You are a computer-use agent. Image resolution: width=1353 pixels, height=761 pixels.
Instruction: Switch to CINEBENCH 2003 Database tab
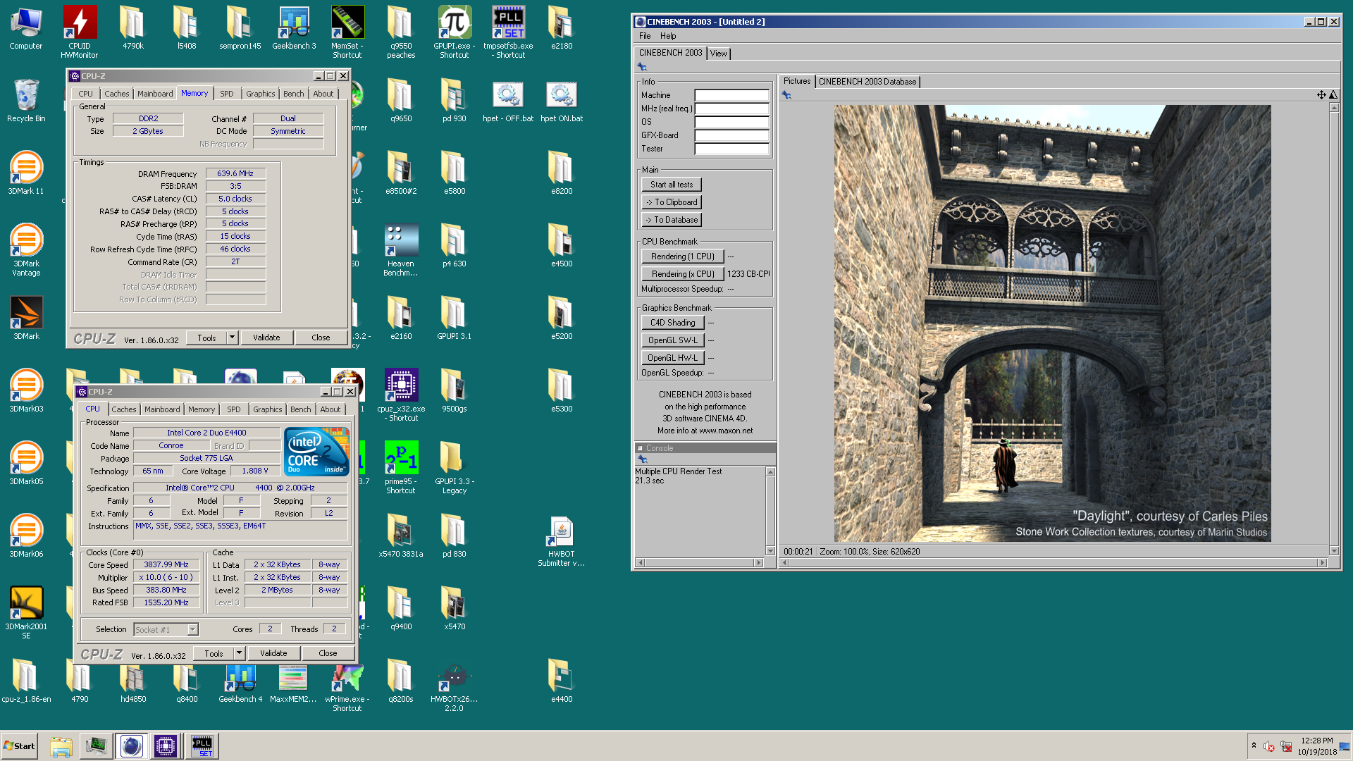(867, 82)
